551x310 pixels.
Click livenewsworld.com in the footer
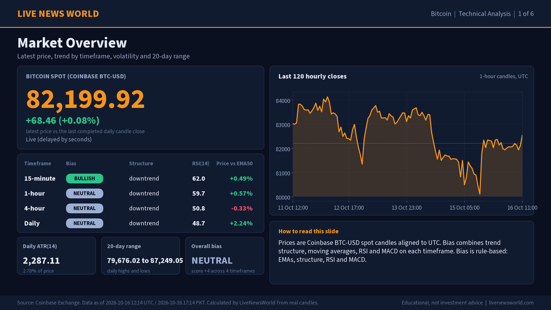511,303
